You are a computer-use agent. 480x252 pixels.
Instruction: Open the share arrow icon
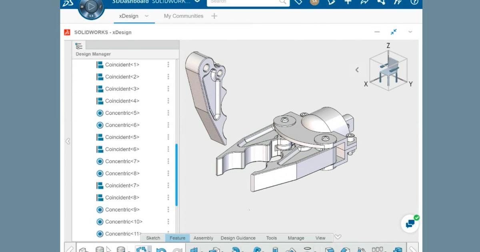pos(364,2)
